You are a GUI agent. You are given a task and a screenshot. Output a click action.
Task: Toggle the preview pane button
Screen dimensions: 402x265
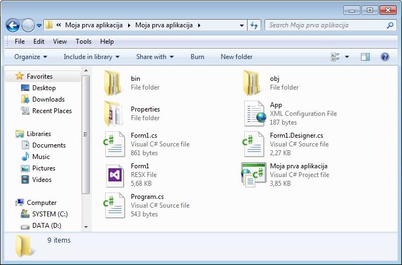point(365,57)
